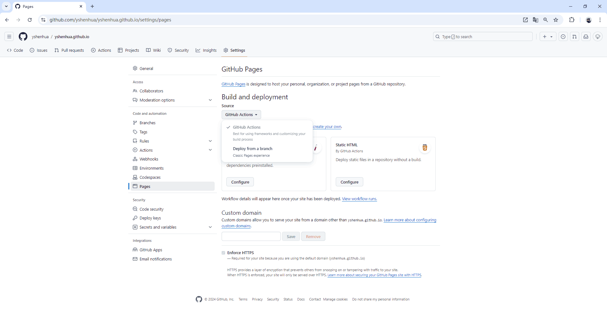Click the custom domain text field
Screen dimensions: 607x309
[251, 236]
